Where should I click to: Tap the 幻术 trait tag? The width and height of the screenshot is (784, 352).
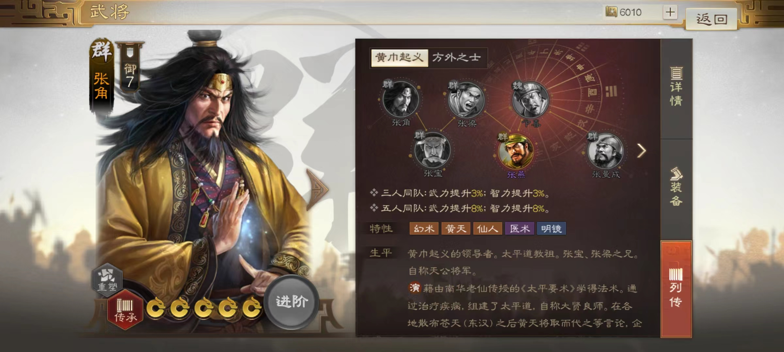click(424, 228)
